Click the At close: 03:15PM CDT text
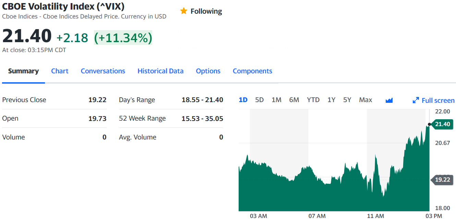The image size is (456, 219). (34, 50)
